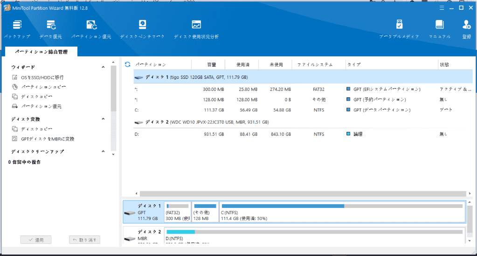Open ディスクベンチマーク disk benchmark tool
Image resolution: width=477 pixels, height=256 pixels.
pyautogui.click(x=142, y=29)
